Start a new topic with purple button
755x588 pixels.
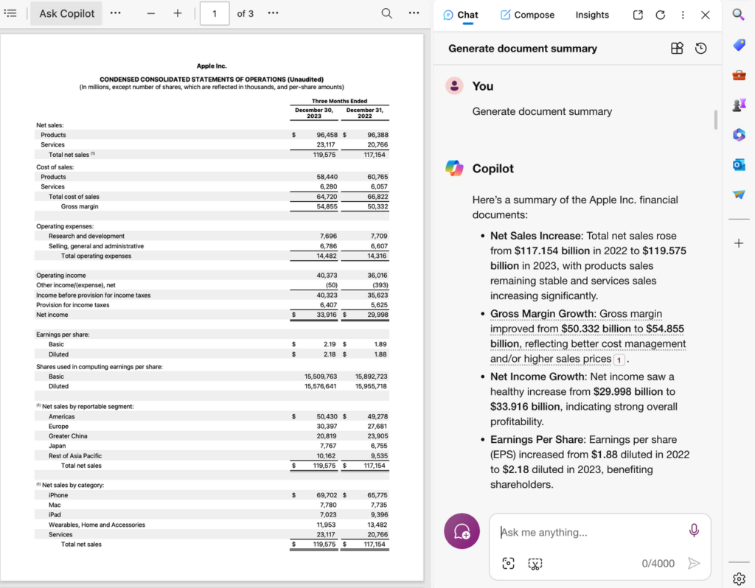[462, 531]
